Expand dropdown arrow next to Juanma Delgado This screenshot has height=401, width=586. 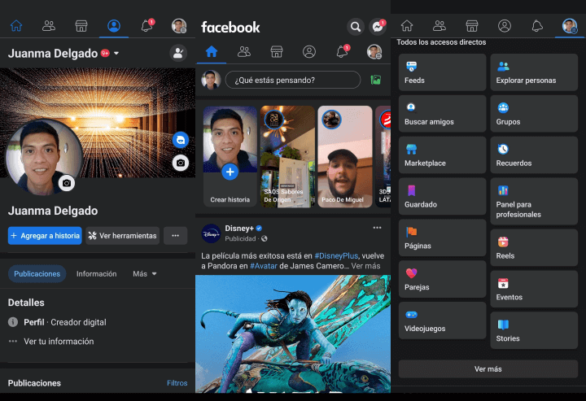click(x=116, y=54)
